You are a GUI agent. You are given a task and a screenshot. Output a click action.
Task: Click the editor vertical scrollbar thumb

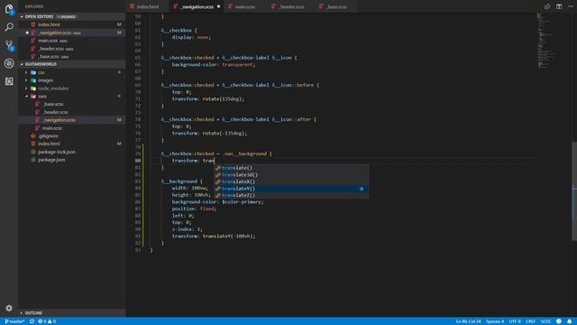(574, 191)
